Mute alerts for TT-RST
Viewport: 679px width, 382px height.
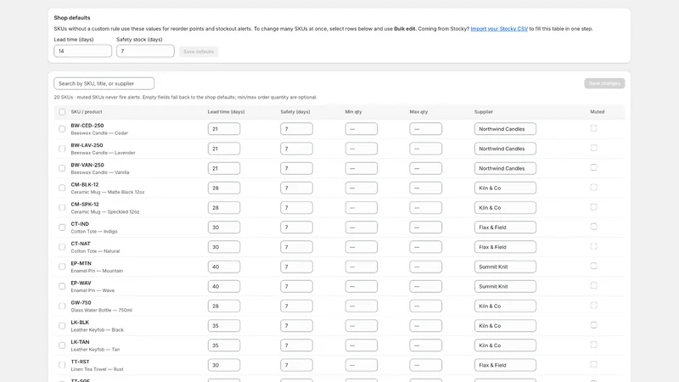coord(593,364)
